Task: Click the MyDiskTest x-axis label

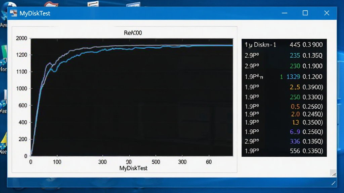Action: click(x=133, y=168)
